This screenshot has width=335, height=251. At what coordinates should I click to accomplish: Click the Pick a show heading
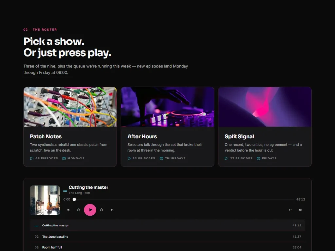click(x=67, y=47)
